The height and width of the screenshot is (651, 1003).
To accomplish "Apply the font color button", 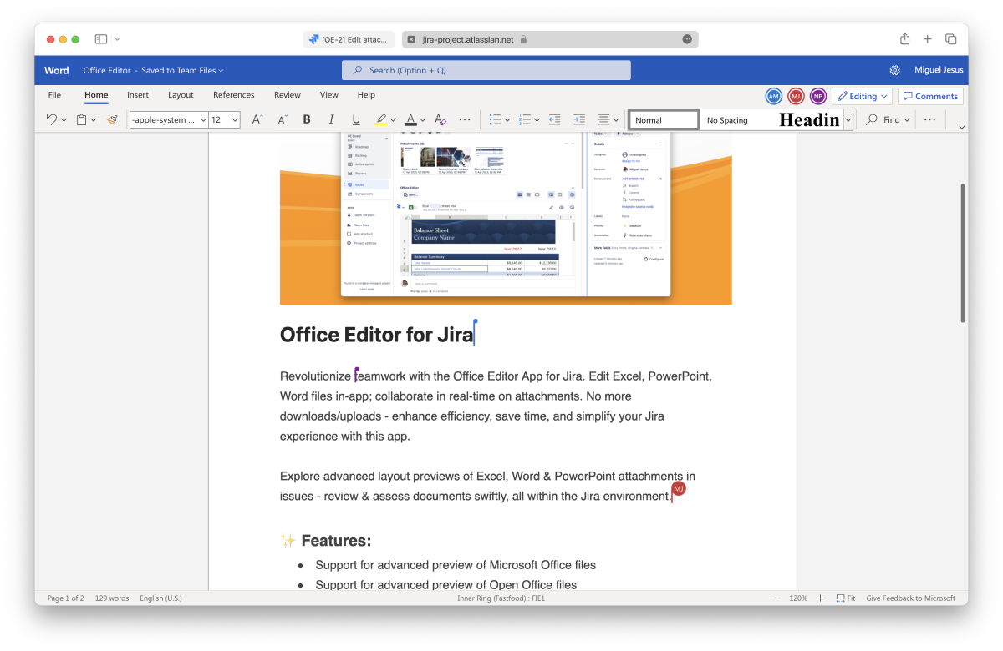I will (410, 120).
